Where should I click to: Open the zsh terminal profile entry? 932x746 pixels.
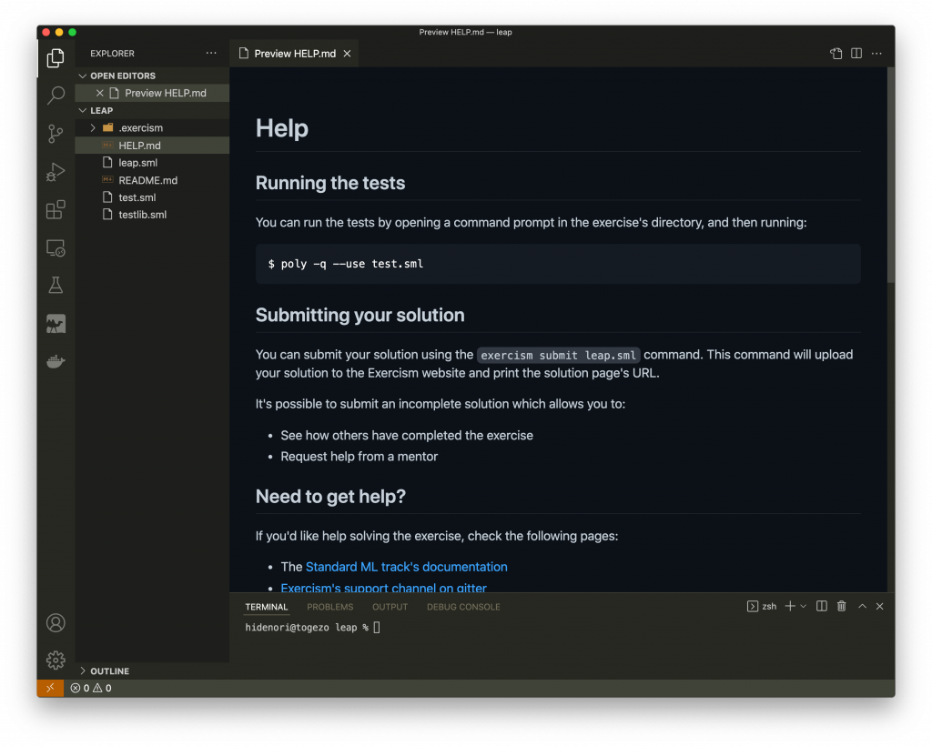point(762,606)
